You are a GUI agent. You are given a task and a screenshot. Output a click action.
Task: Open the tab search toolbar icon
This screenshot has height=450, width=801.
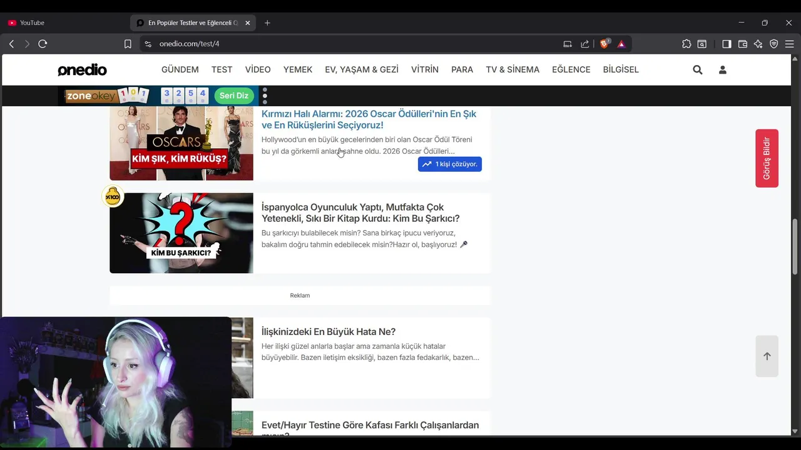coord(702,44)
